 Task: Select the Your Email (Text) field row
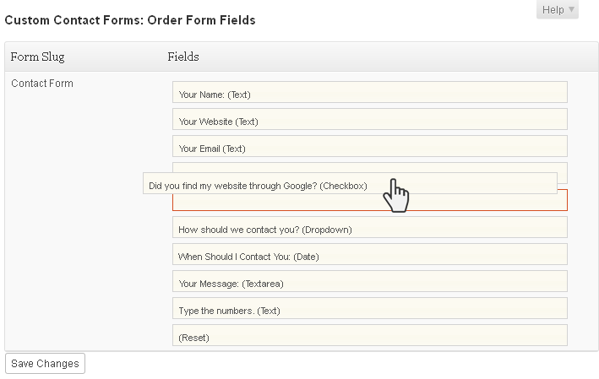tap(370, 146)
